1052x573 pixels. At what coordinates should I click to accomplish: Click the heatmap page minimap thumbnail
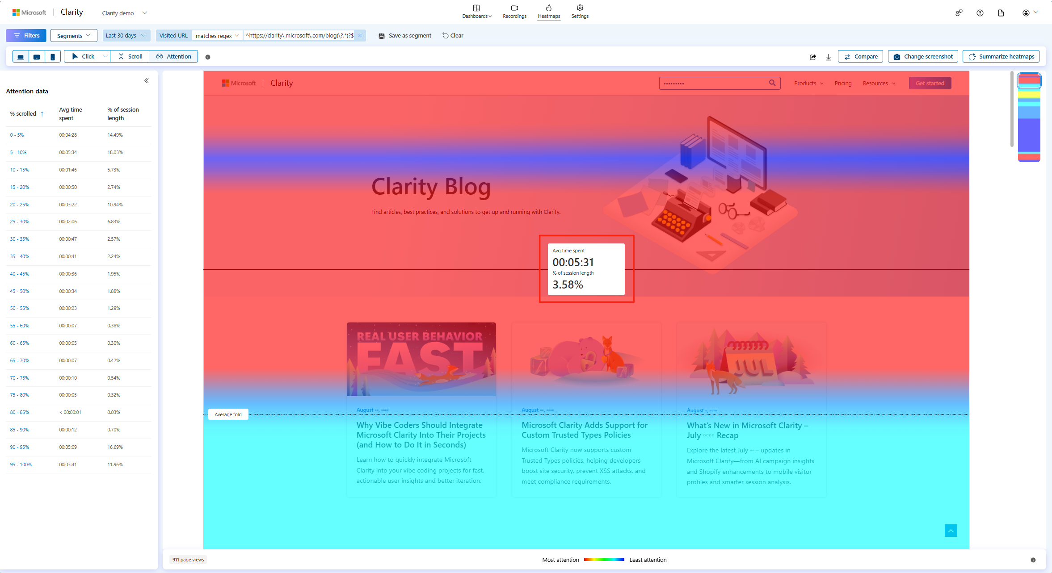(1029, 117)
